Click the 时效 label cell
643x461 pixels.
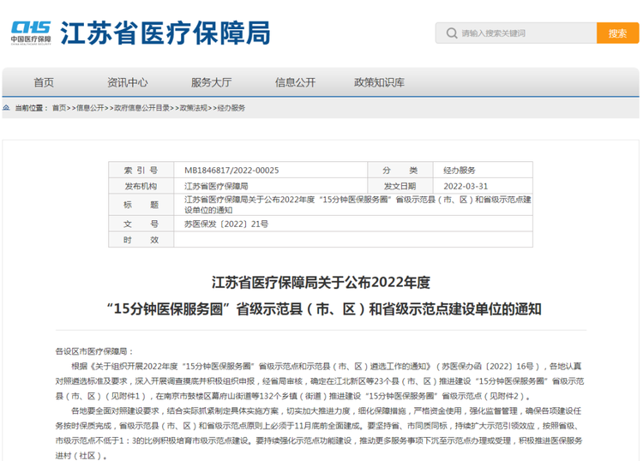(x=141, y=240)
